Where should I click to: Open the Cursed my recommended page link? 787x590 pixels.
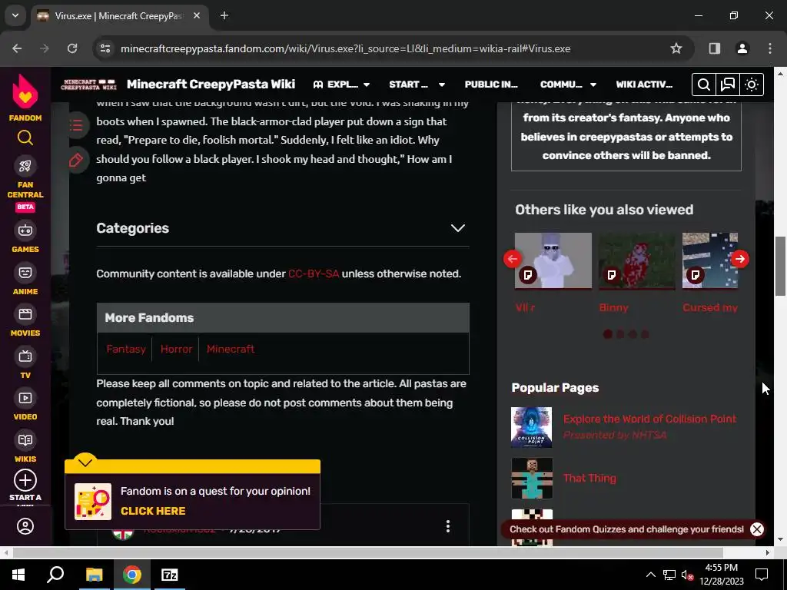click(x=709, y=307)
